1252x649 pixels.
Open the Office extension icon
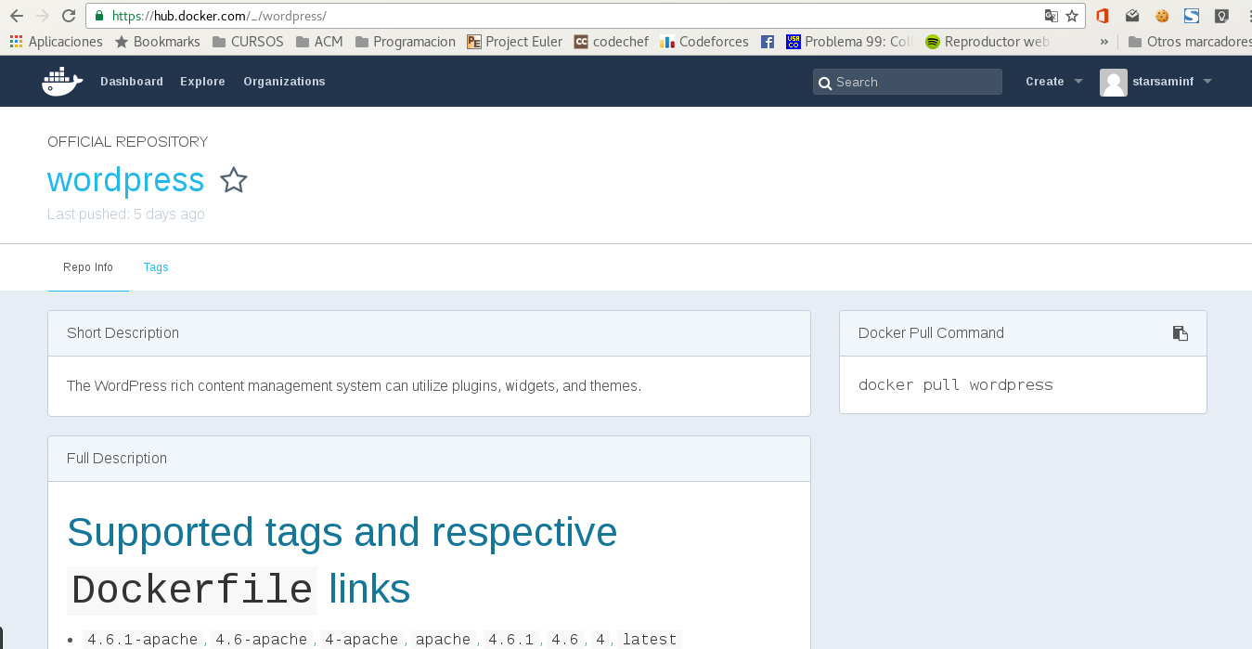coord(1103,16)
